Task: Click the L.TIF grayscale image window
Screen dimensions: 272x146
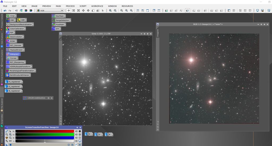Action: click(x=106, y=80)
